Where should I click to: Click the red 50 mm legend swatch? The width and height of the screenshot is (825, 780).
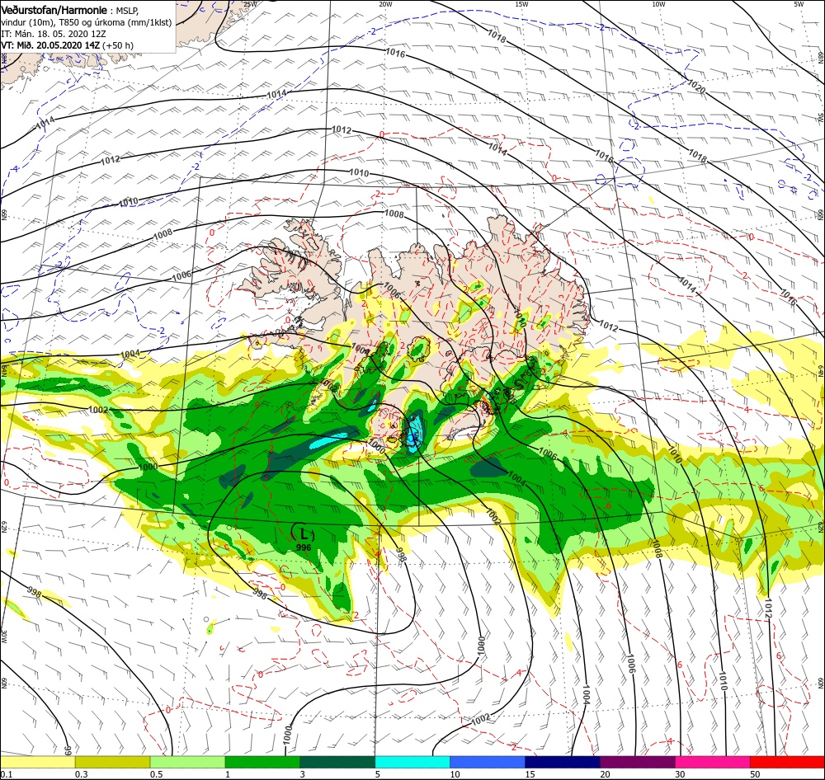pyautogui.click(x=787, y=762)
